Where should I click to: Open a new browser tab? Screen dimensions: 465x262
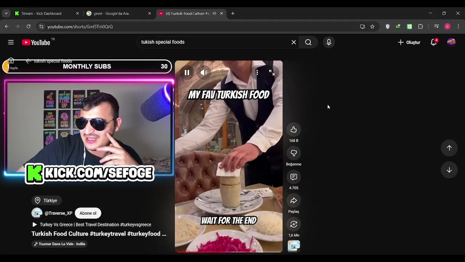click(232, 13)
